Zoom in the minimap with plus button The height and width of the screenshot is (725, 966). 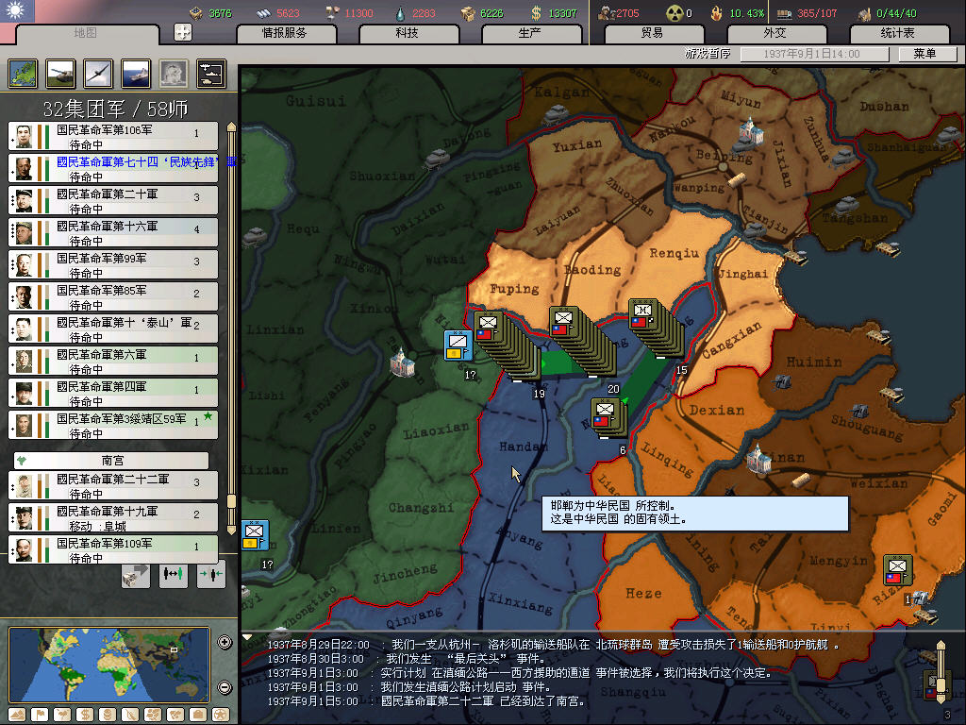pos(225,643)
